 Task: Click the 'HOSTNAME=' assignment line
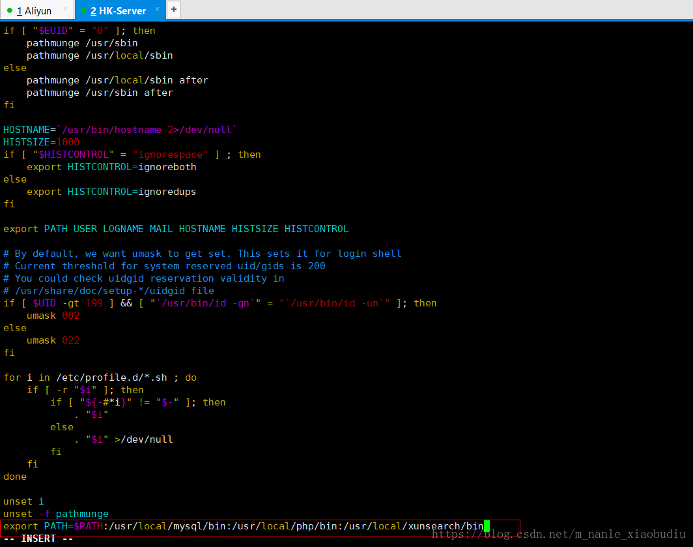(x=120, y=130)
